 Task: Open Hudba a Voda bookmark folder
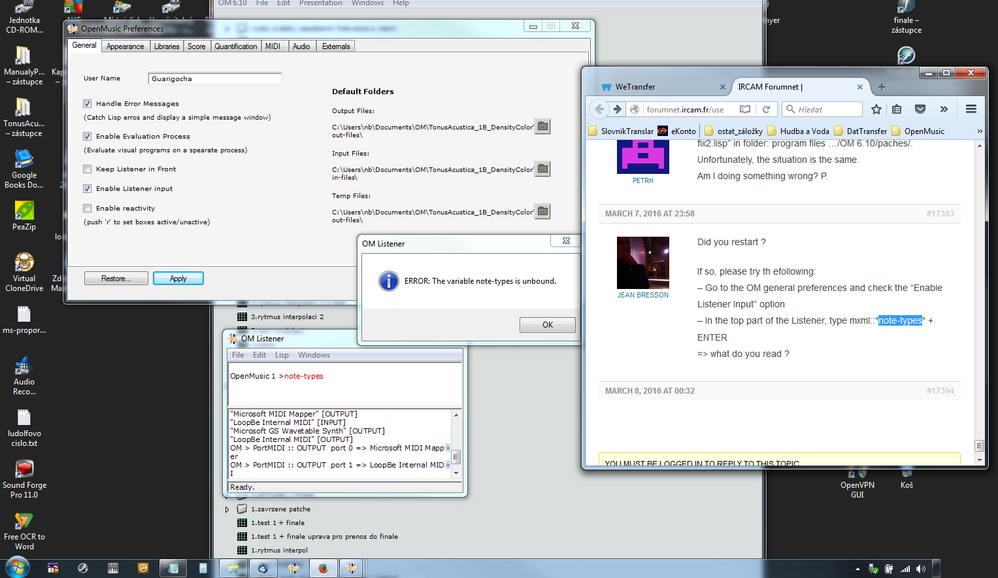(x=798, y=131)
